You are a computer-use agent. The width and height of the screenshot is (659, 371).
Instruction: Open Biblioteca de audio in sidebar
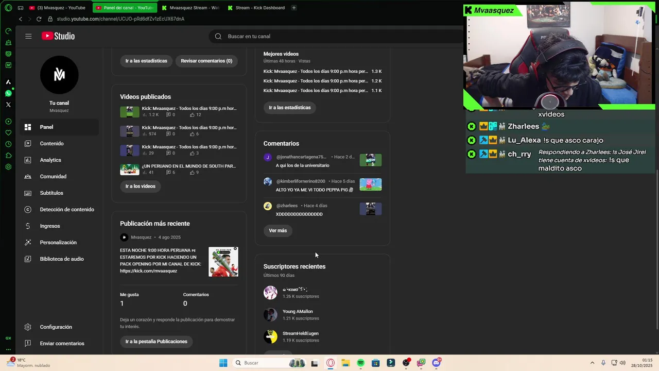[59, 259]
